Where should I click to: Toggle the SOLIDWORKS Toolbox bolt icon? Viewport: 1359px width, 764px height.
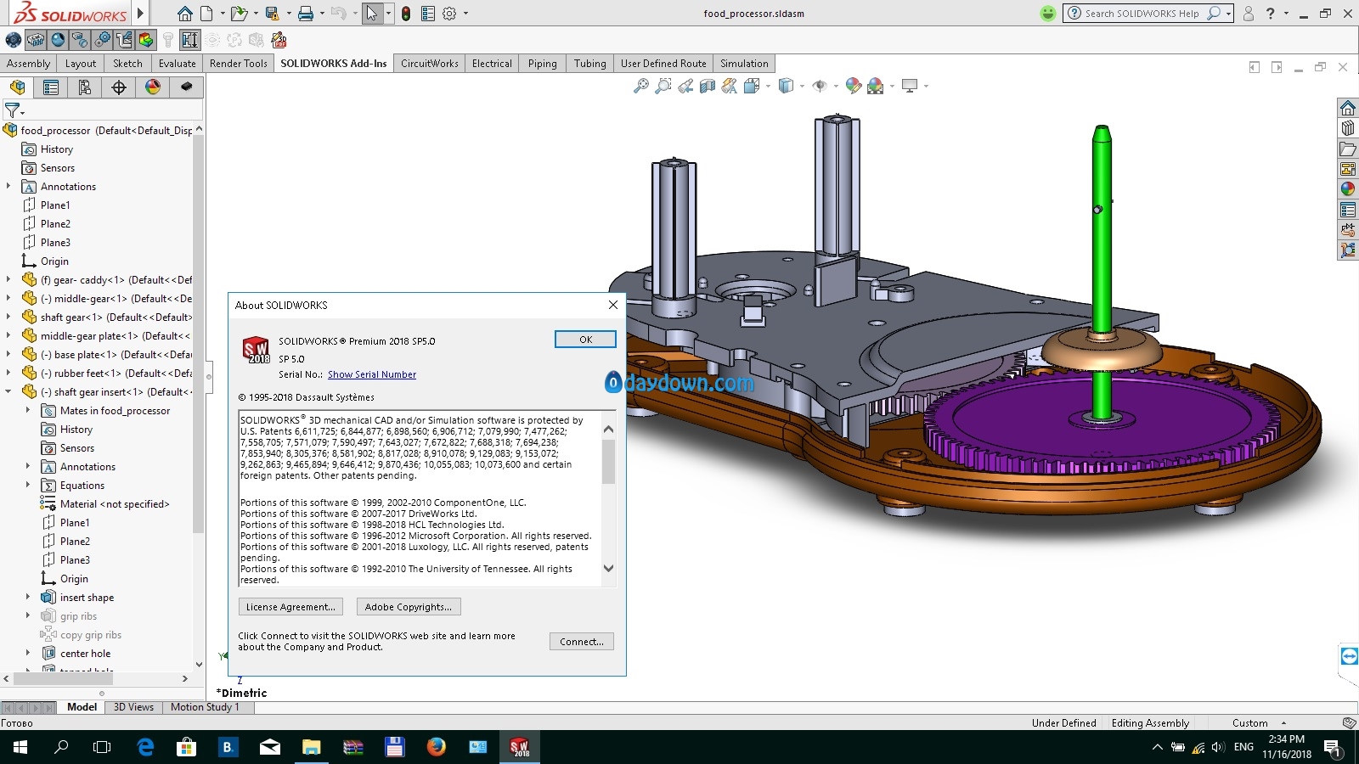click(168, 40)
